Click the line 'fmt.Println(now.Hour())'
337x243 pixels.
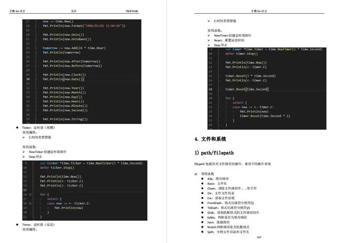[x=63, y=101]
